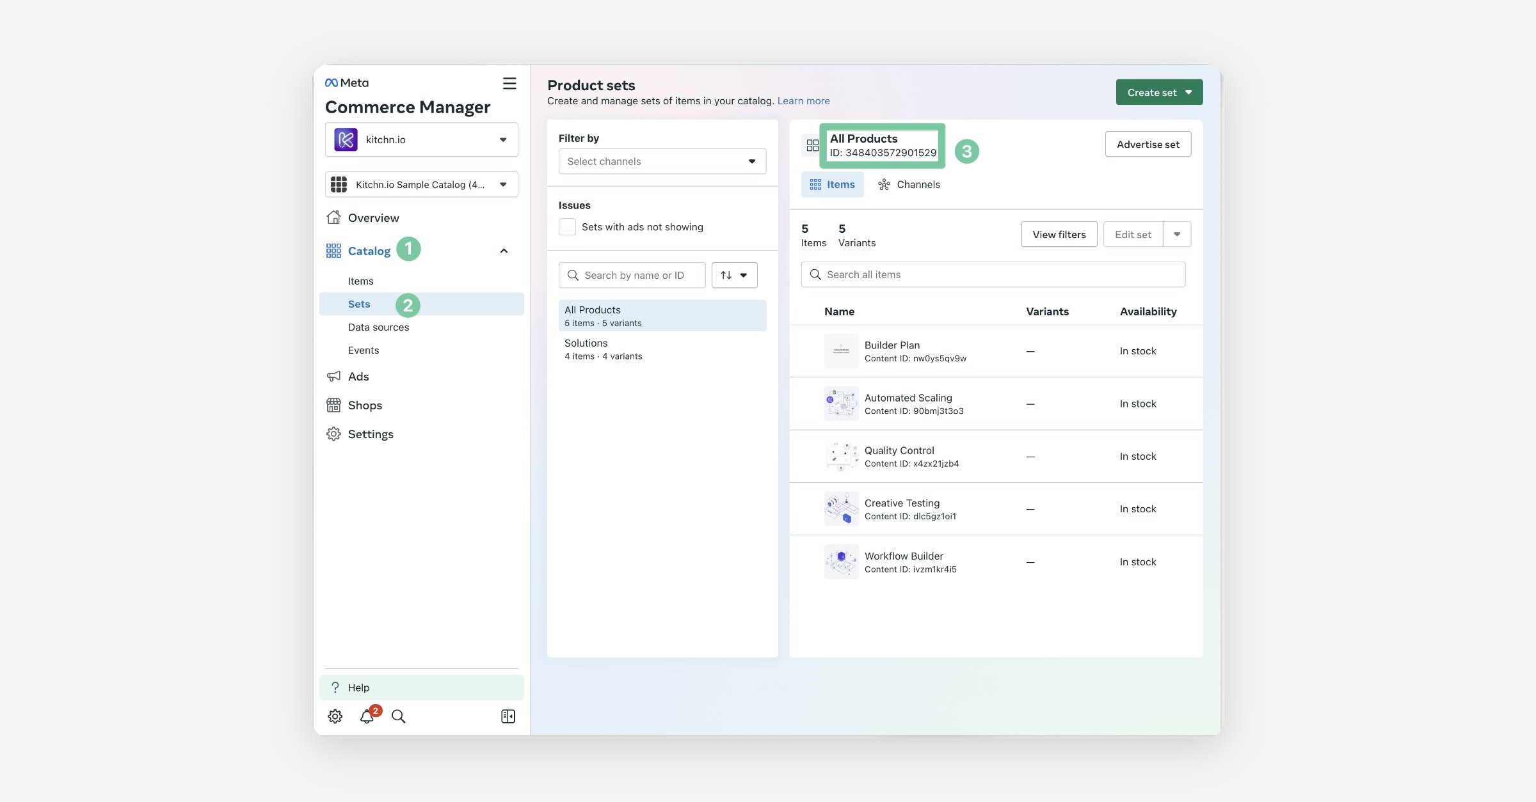Open the Workflow Builder item thumbnail

pos(841,562)
